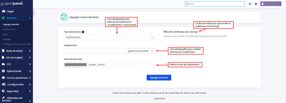Expand the SSL (en inglés) menu chevron
The image size is (286, 103).
tap(30, 58)
